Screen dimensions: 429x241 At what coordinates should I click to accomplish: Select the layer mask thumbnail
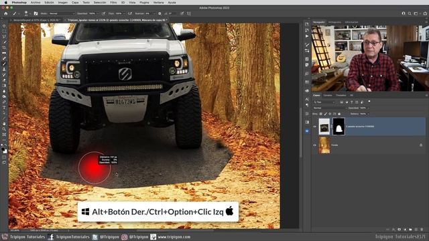pos(339,127)
